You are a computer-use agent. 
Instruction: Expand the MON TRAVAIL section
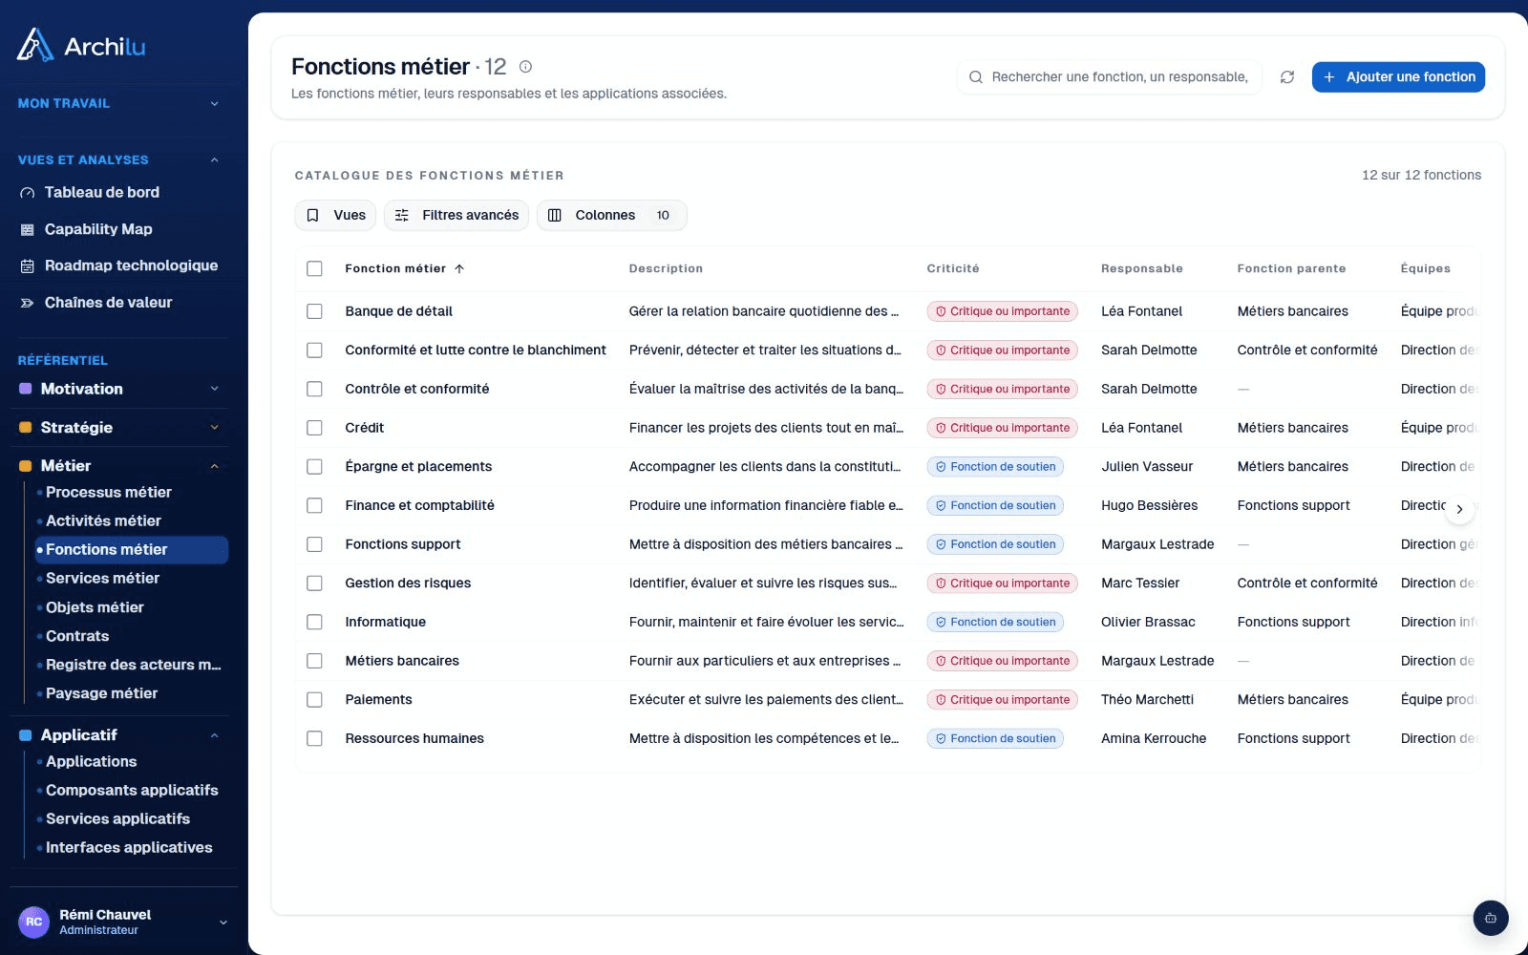pyautogui.click(x=119, y=103)
